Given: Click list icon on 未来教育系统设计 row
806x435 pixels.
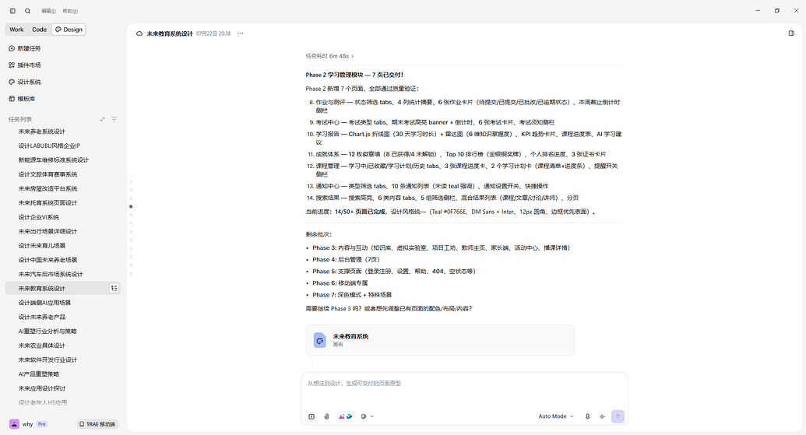Looking at the screenshot, I should [x=114, y=289].
